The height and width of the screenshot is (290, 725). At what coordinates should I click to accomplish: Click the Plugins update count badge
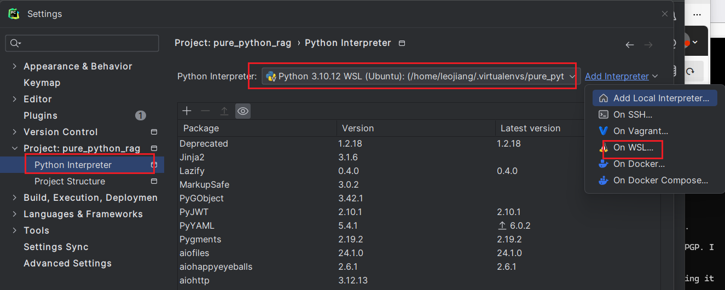(140, 115)
